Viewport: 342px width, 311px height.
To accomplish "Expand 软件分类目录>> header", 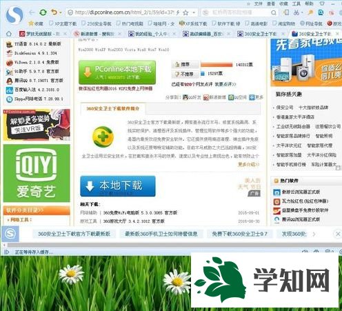I will [x=37, y=210].
